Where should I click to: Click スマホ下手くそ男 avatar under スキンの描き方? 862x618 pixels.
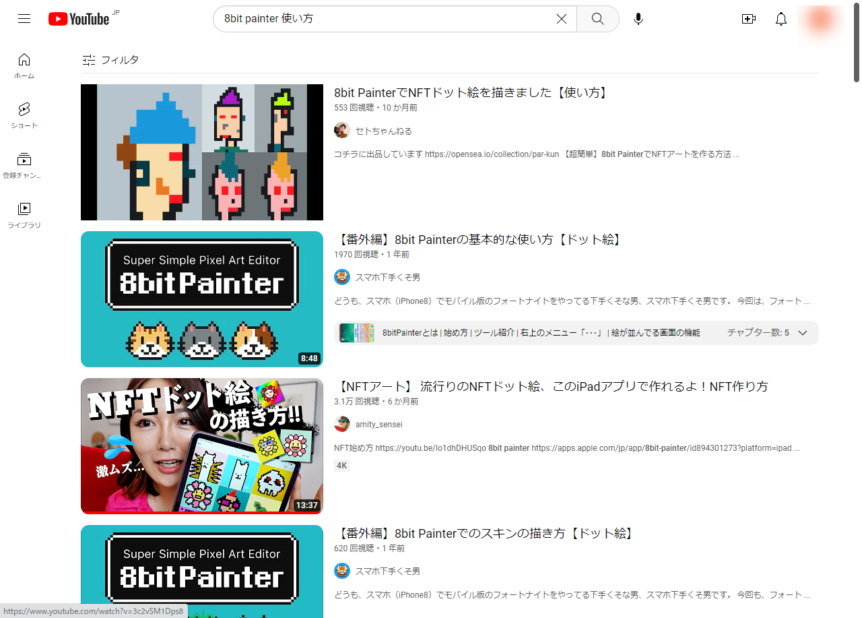coord(342,571)
